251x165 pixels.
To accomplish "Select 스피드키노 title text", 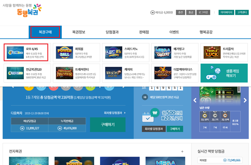I will click(x=131, y=49).
